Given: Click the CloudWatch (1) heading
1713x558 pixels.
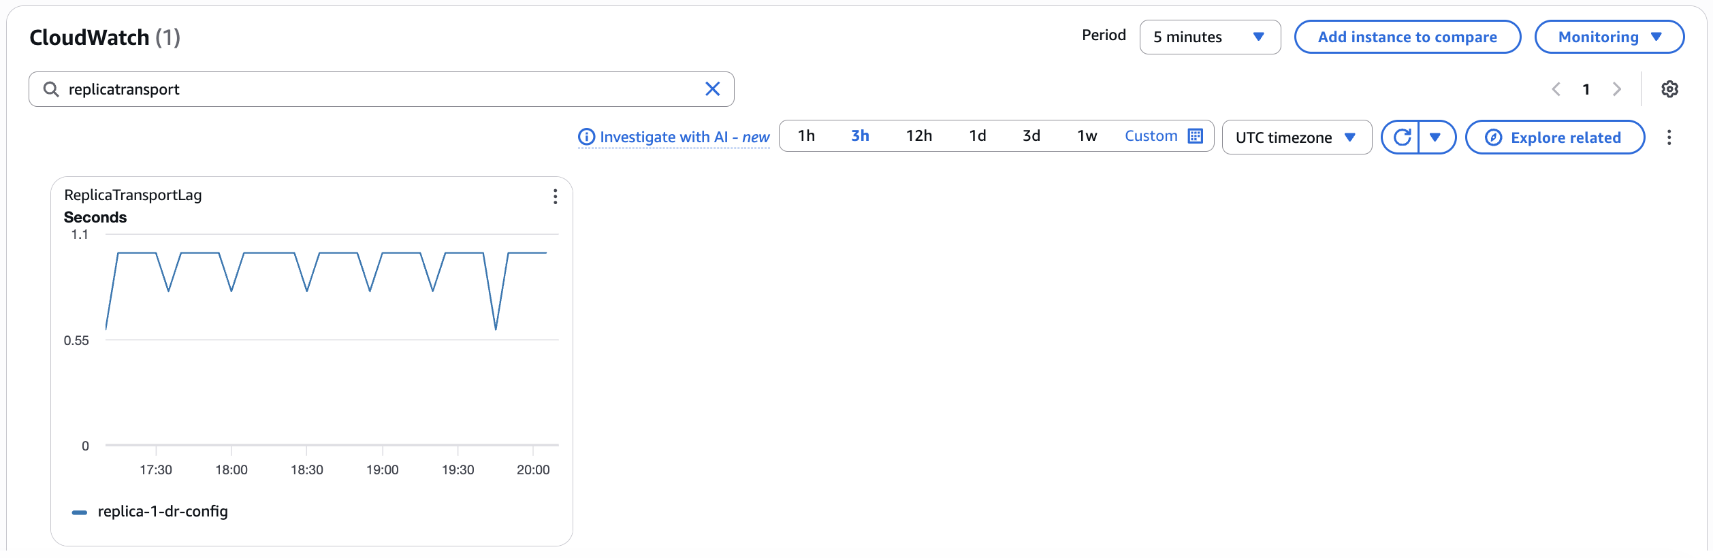Looking at the screenshot, I should click(x=105, y=37).
